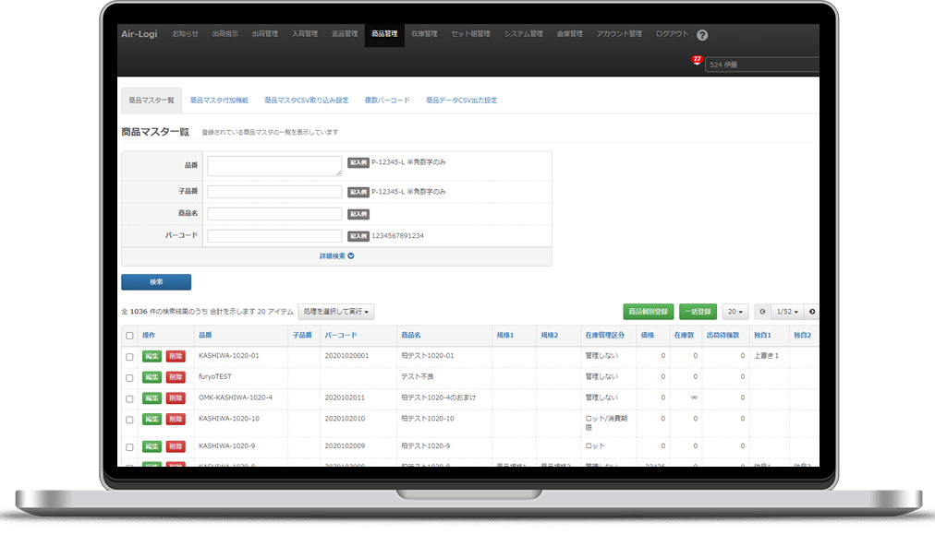Toggle the select-all checkbox in table header
The image size is (935, 534).
coord(129,336)
